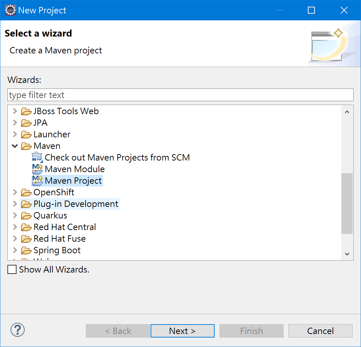Click the Maven Module wizard icon
361x347 pixels.
pos(37,169)
